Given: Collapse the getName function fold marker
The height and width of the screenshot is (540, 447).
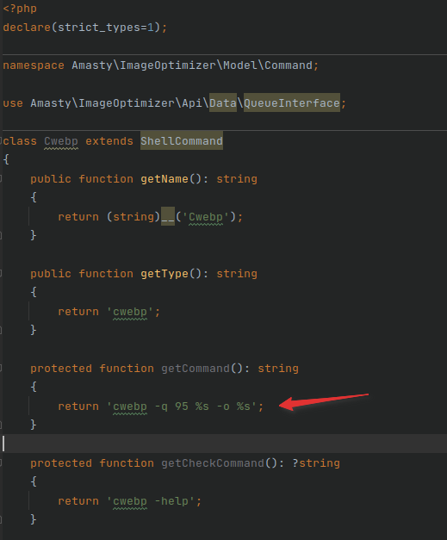Looking at the screenshot, I should tap(1, 179).
